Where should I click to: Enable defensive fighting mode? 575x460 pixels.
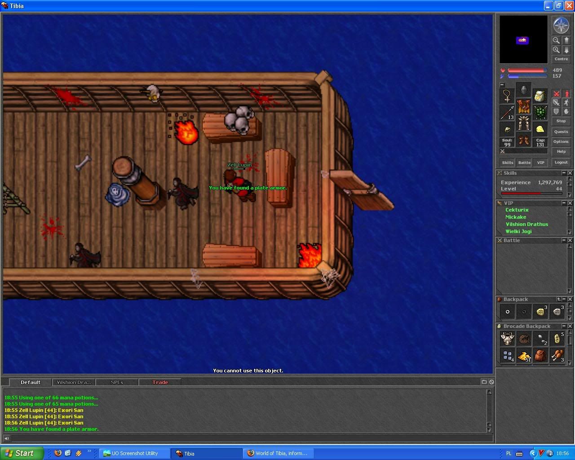coord(556,111)
